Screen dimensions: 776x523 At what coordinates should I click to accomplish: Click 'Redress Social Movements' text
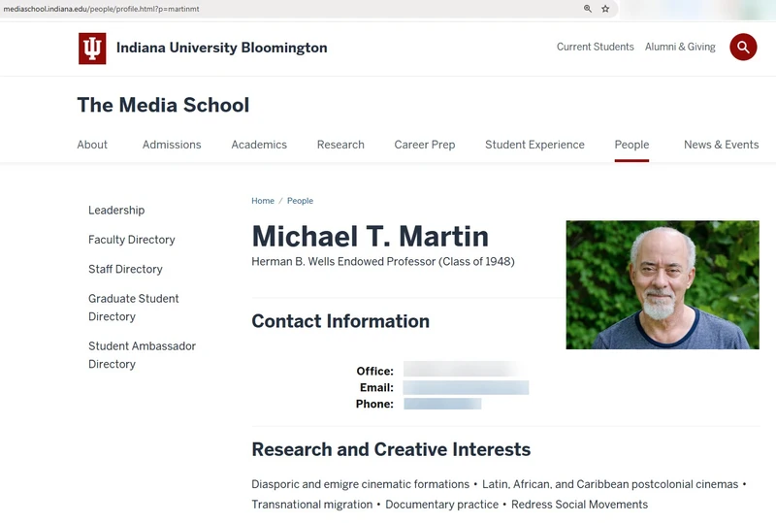(579, 505)
